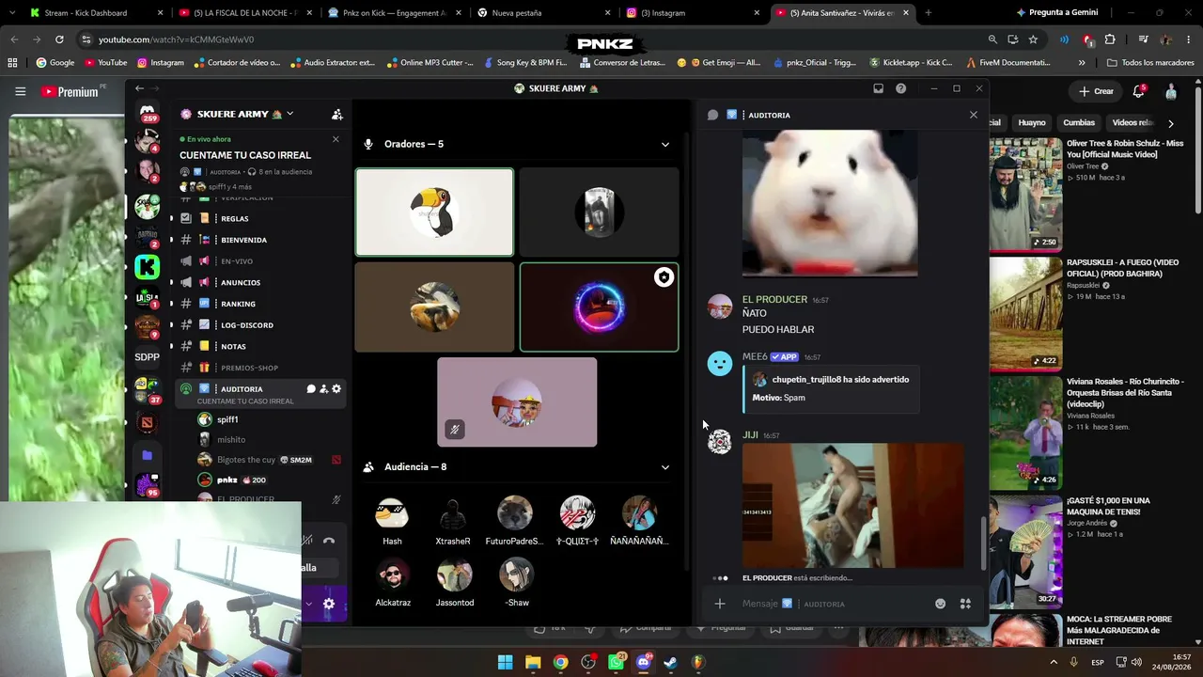This screenshot has width=1203, height=677.
Task: Click the Chrome address bar URL
Action: [176, 39]
